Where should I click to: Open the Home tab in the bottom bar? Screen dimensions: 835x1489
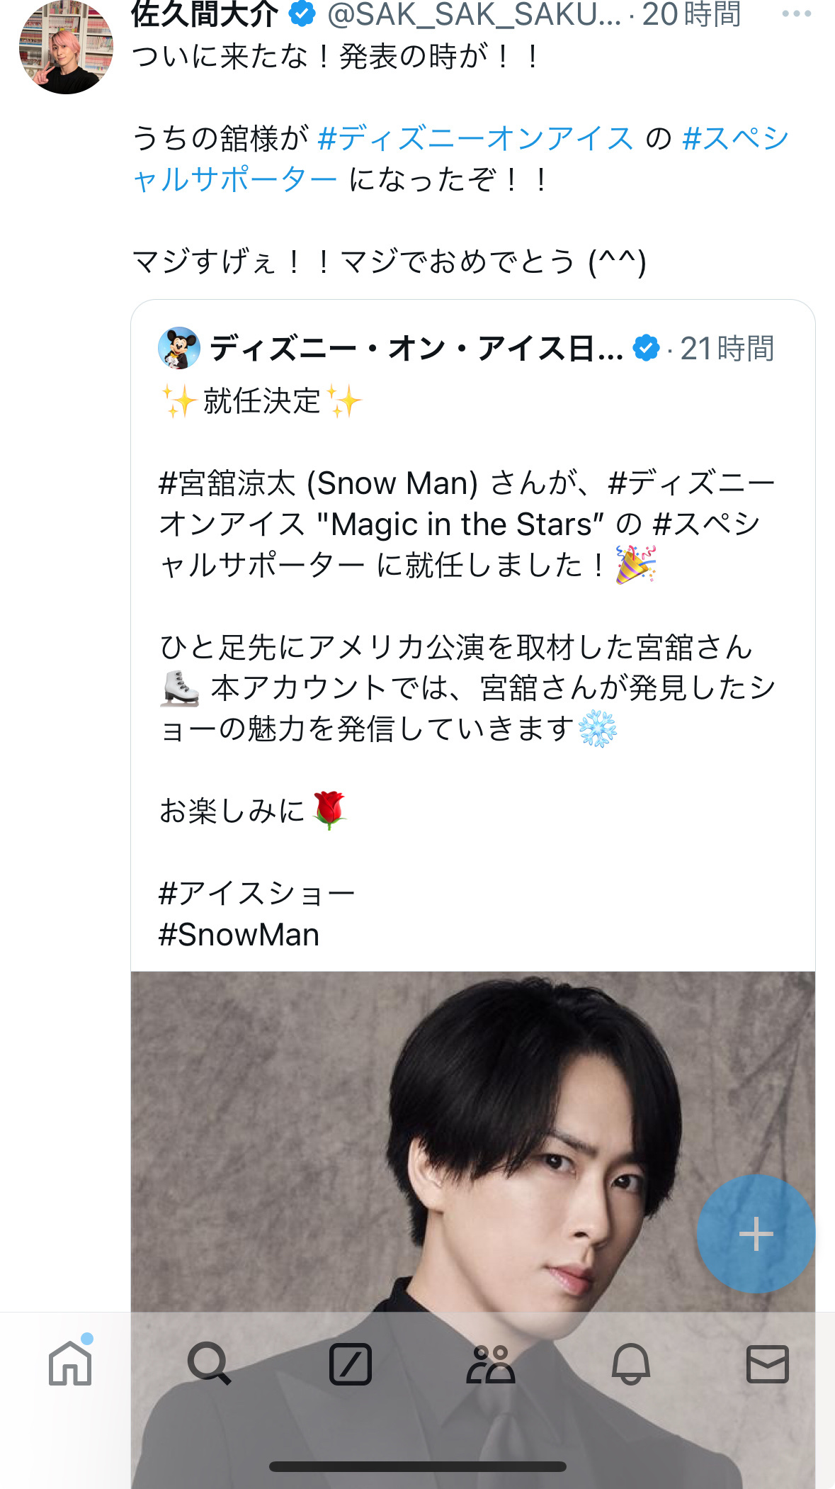point(70,1362)
